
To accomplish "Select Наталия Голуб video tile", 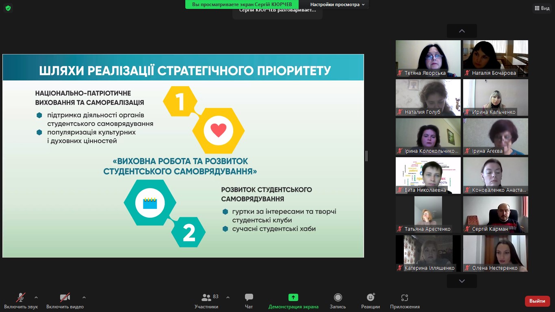I will click(x=428, y=97).
